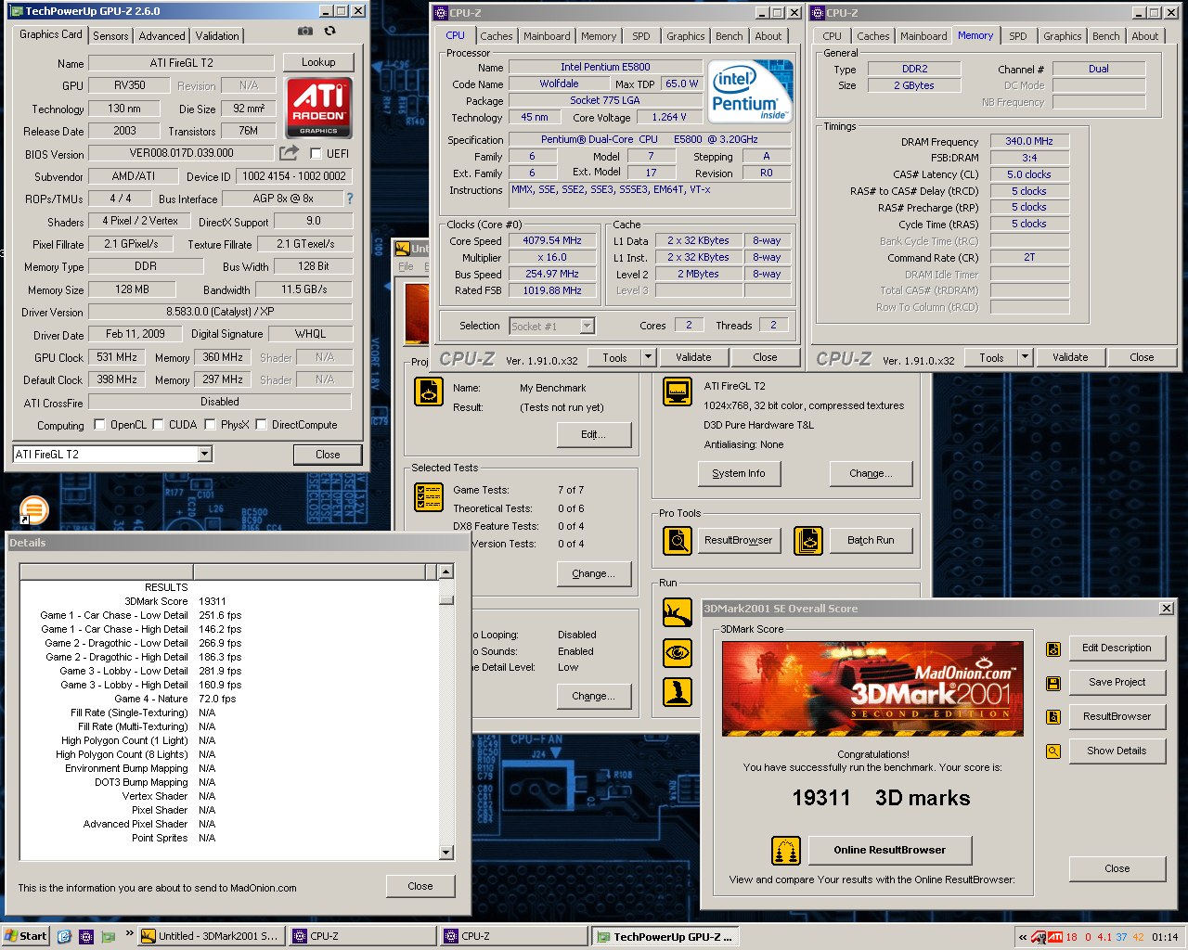Click the Details list scroll down arrow
The image size is (1188, 950).
coord(445,853)
